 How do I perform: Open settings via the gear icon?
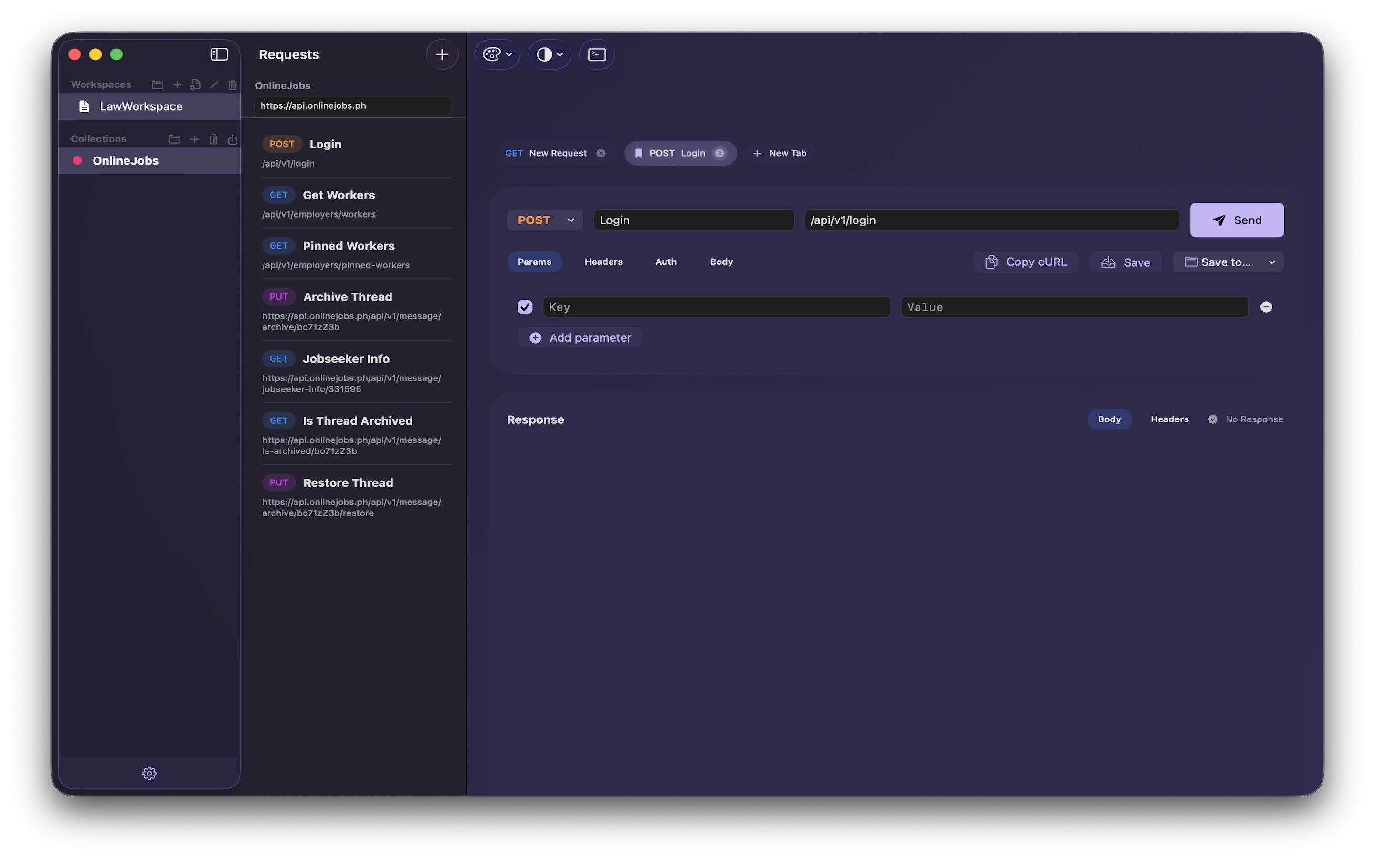click(x=149, y=773)
